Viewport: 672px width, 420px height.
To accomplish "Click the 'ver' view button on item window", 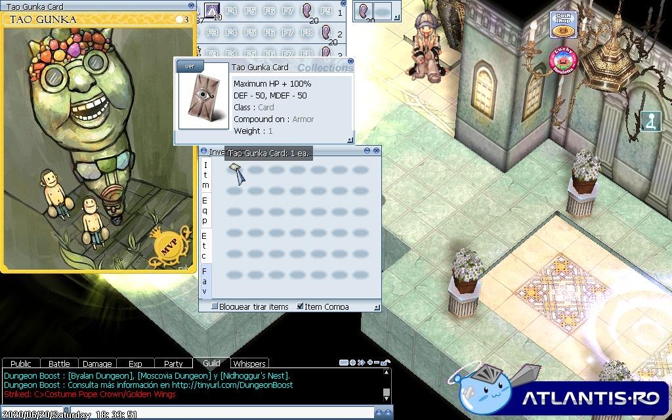I will pyautogui.click(x=190, y=66).
